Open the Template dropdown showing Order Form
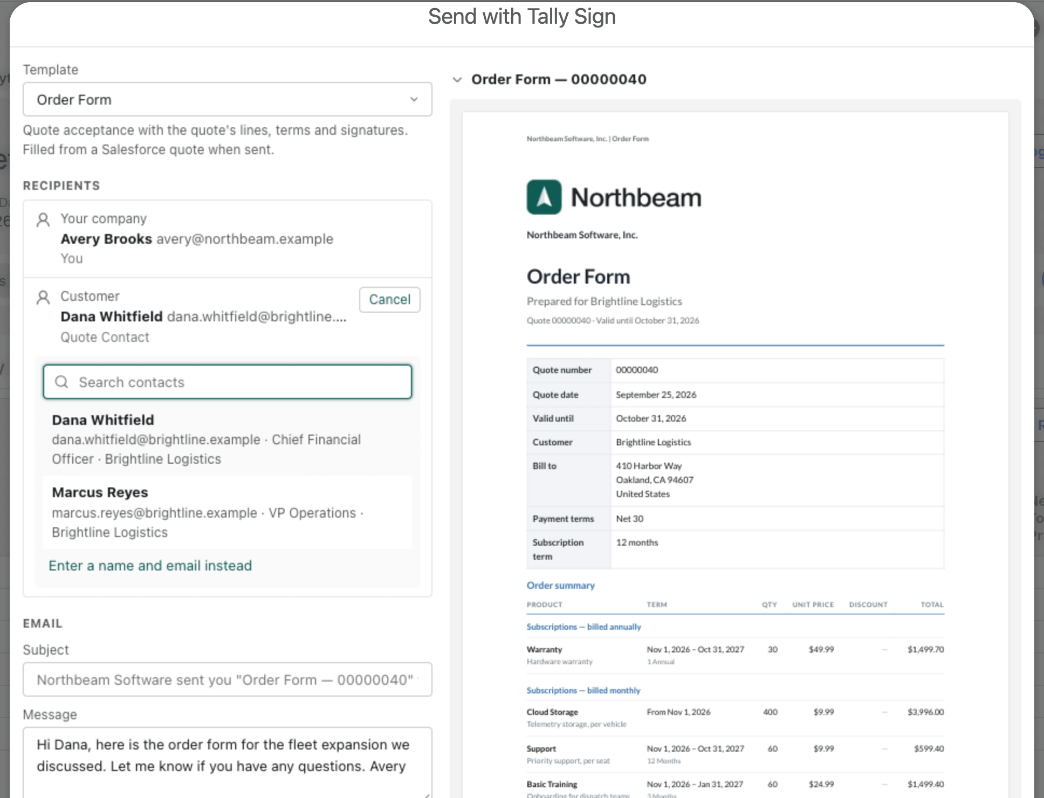Image resolution: width=1044 pixels, height=798 pixels. (x=227, y=99)
